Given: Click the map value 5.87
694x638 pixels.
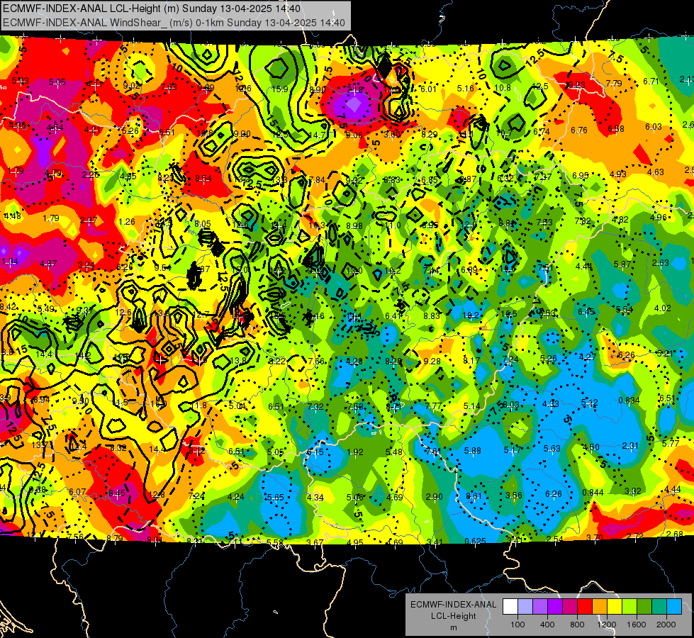Looking at the screenshot, I should point(622,264).
